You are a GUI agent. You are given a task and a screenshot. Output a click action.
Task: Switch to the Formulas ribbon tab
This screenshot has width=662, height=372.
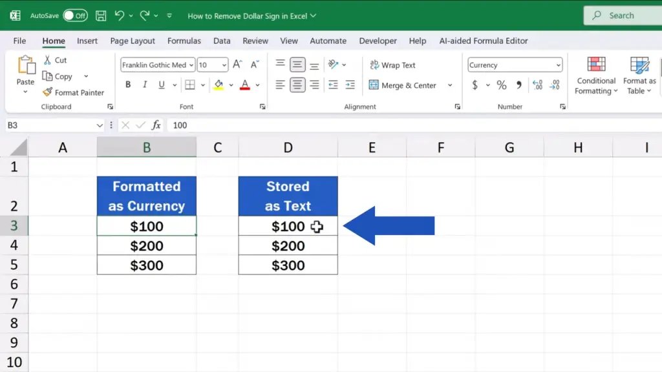coord(184,41)
